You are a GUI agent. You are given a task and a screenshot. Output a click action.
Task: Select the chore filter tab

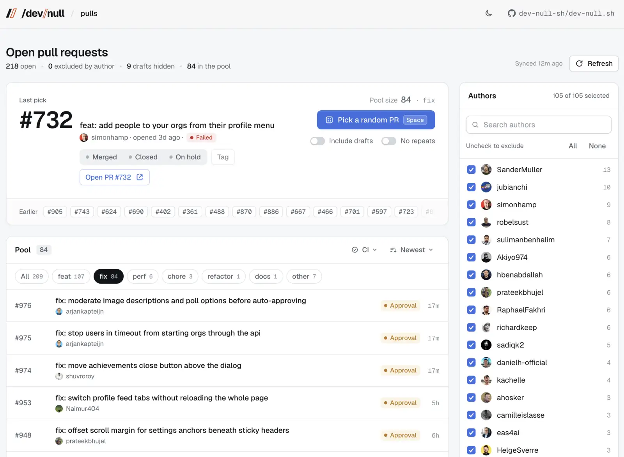(x=180, y=276)
